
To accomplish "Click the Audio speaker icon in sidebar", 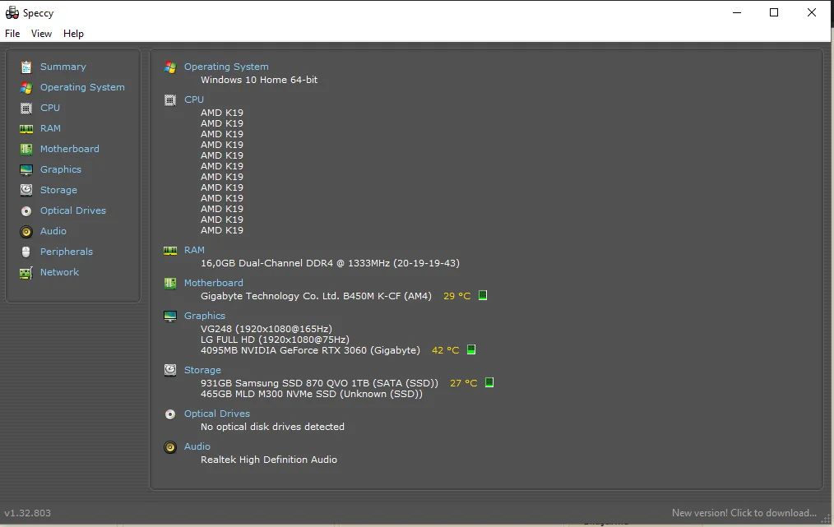I will (26, 232).
